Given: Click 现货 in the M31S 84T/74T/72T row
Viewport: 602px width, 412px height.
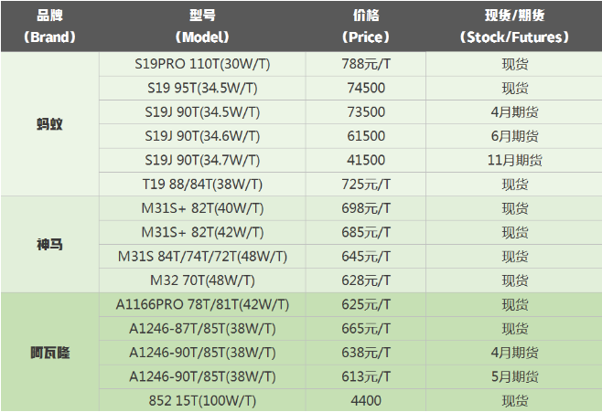Looking at the screenshot, I should click(x=514, y=257).
